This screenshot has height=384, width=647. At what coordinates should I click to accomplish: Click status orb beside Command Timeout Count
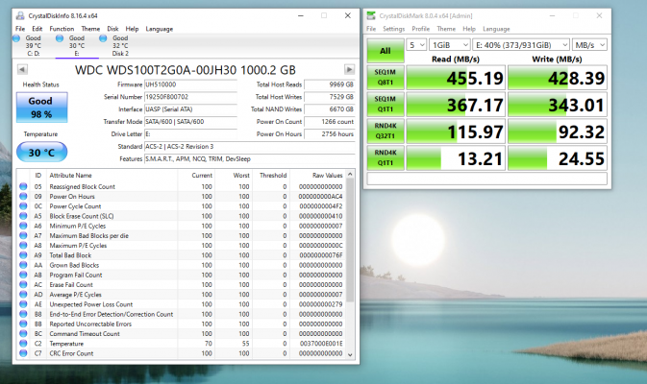pyautogui.click(x=23, y=334)
